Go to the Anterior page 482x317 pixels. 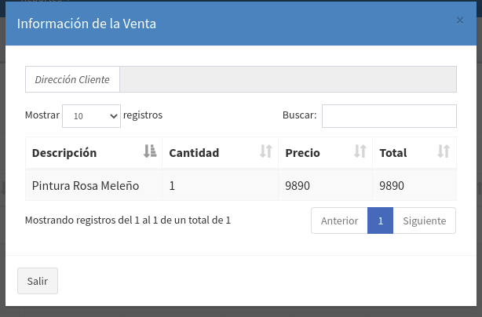coord(339,221)
